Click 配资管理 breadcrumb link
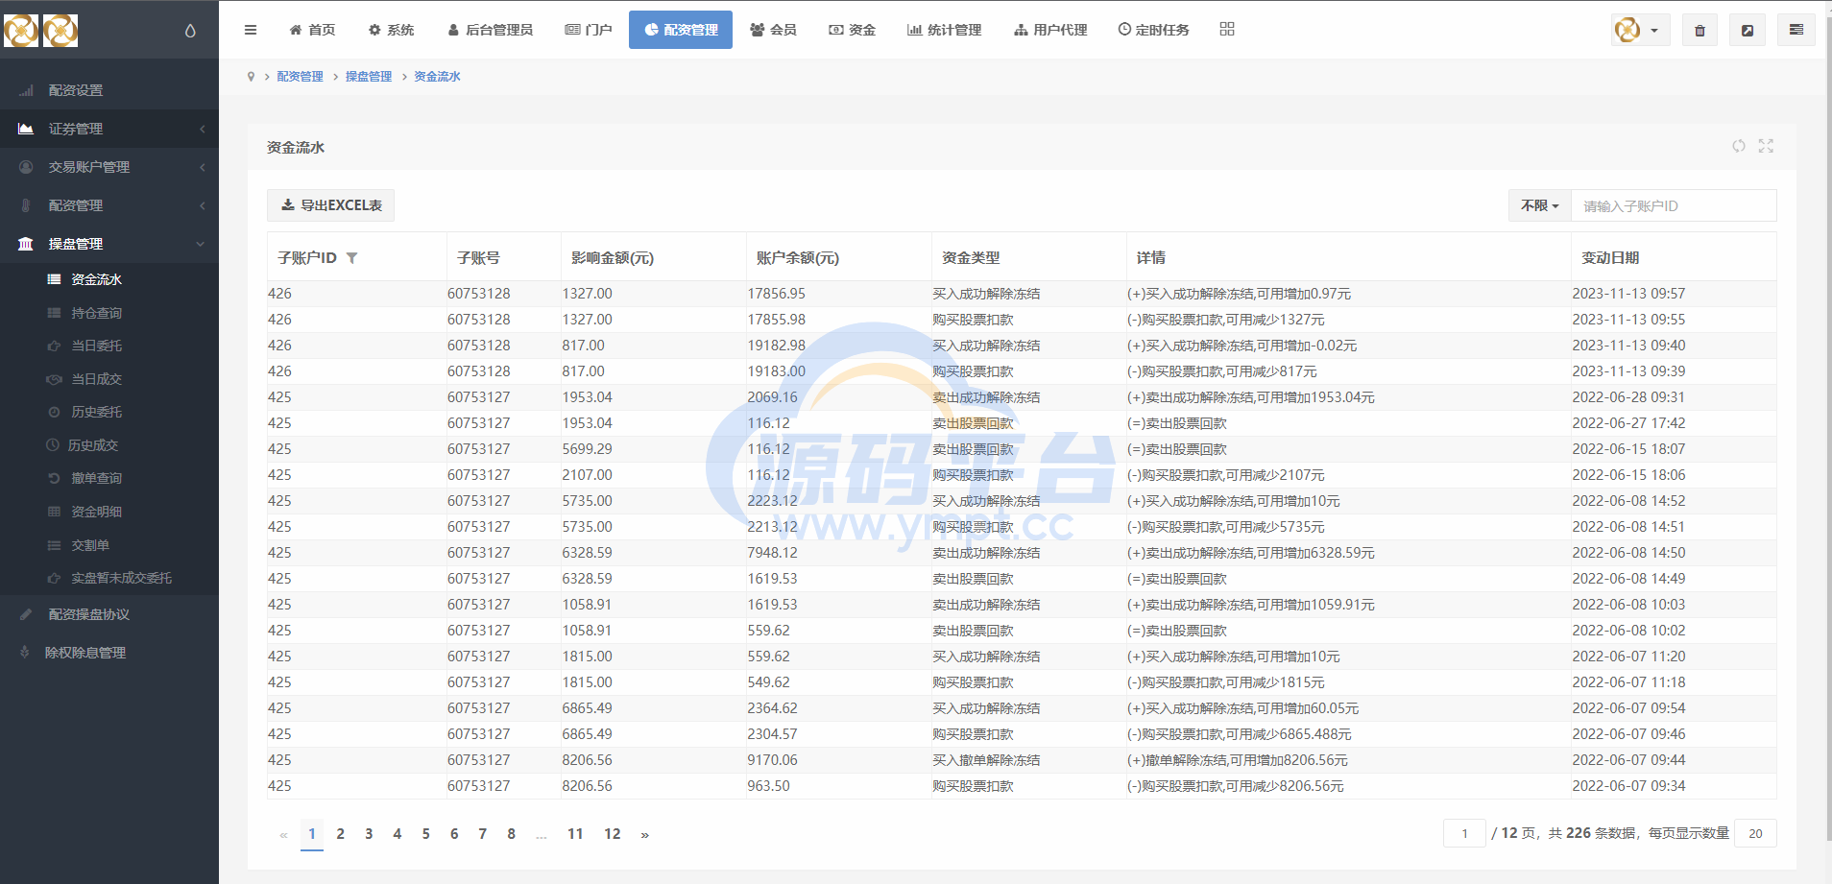The height and width of the screenshot is (884, 1832). [300, 77]
